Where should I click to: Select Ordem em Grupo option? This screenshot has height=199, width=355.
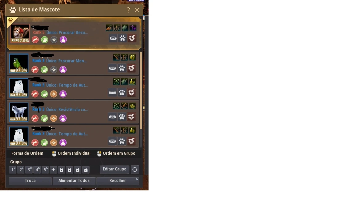tap(116, 154)
